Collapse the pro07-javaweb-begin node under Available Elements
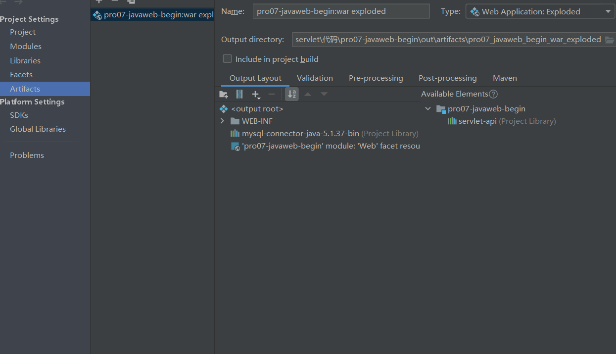The image size is (616, 354). [427, 108]
